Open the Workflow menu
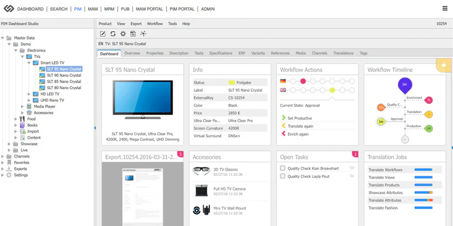The width and height of the screenshot is (453, 226). pos(155,24)
